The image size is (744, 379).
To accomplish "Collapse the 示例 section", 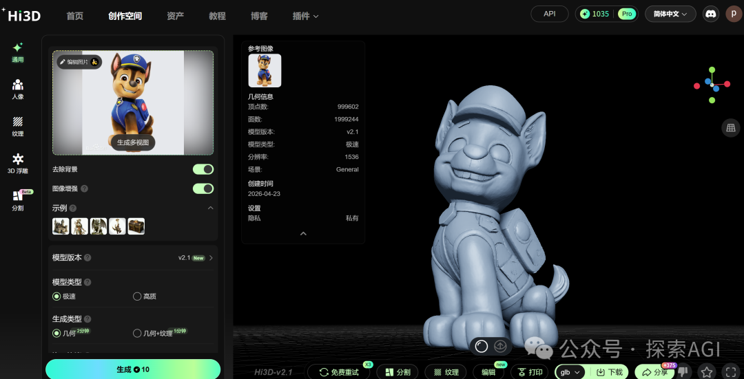I will pos(211,208).
